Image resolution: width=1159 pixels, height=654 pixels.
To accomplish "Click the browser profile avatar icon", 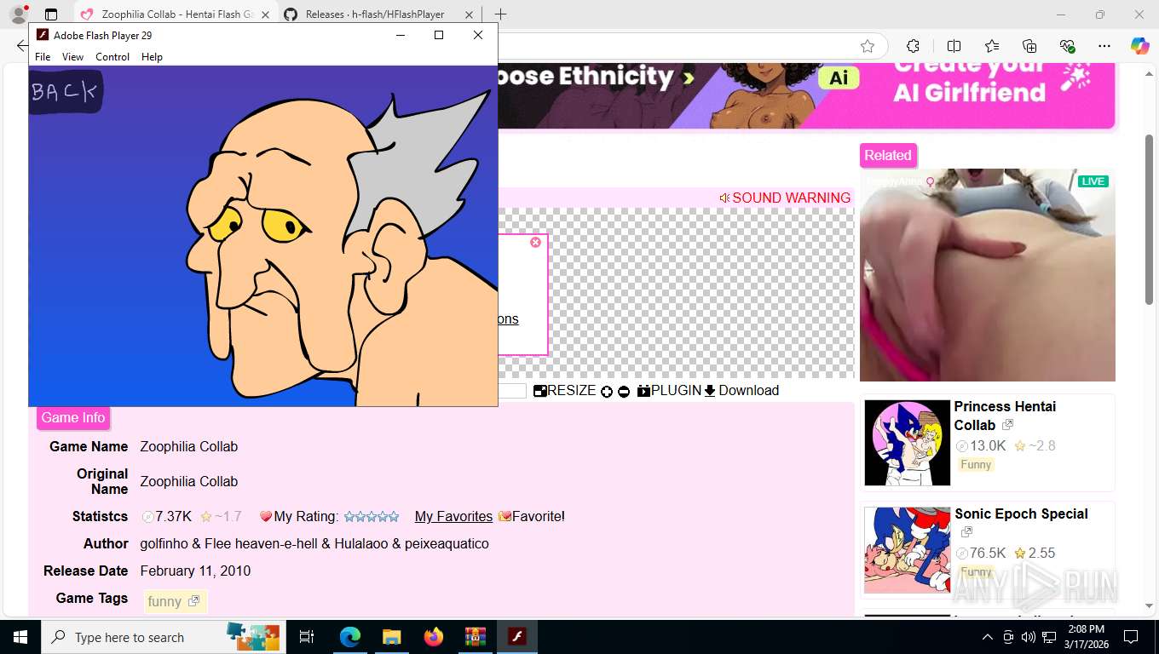I will [x=18, y=14].
